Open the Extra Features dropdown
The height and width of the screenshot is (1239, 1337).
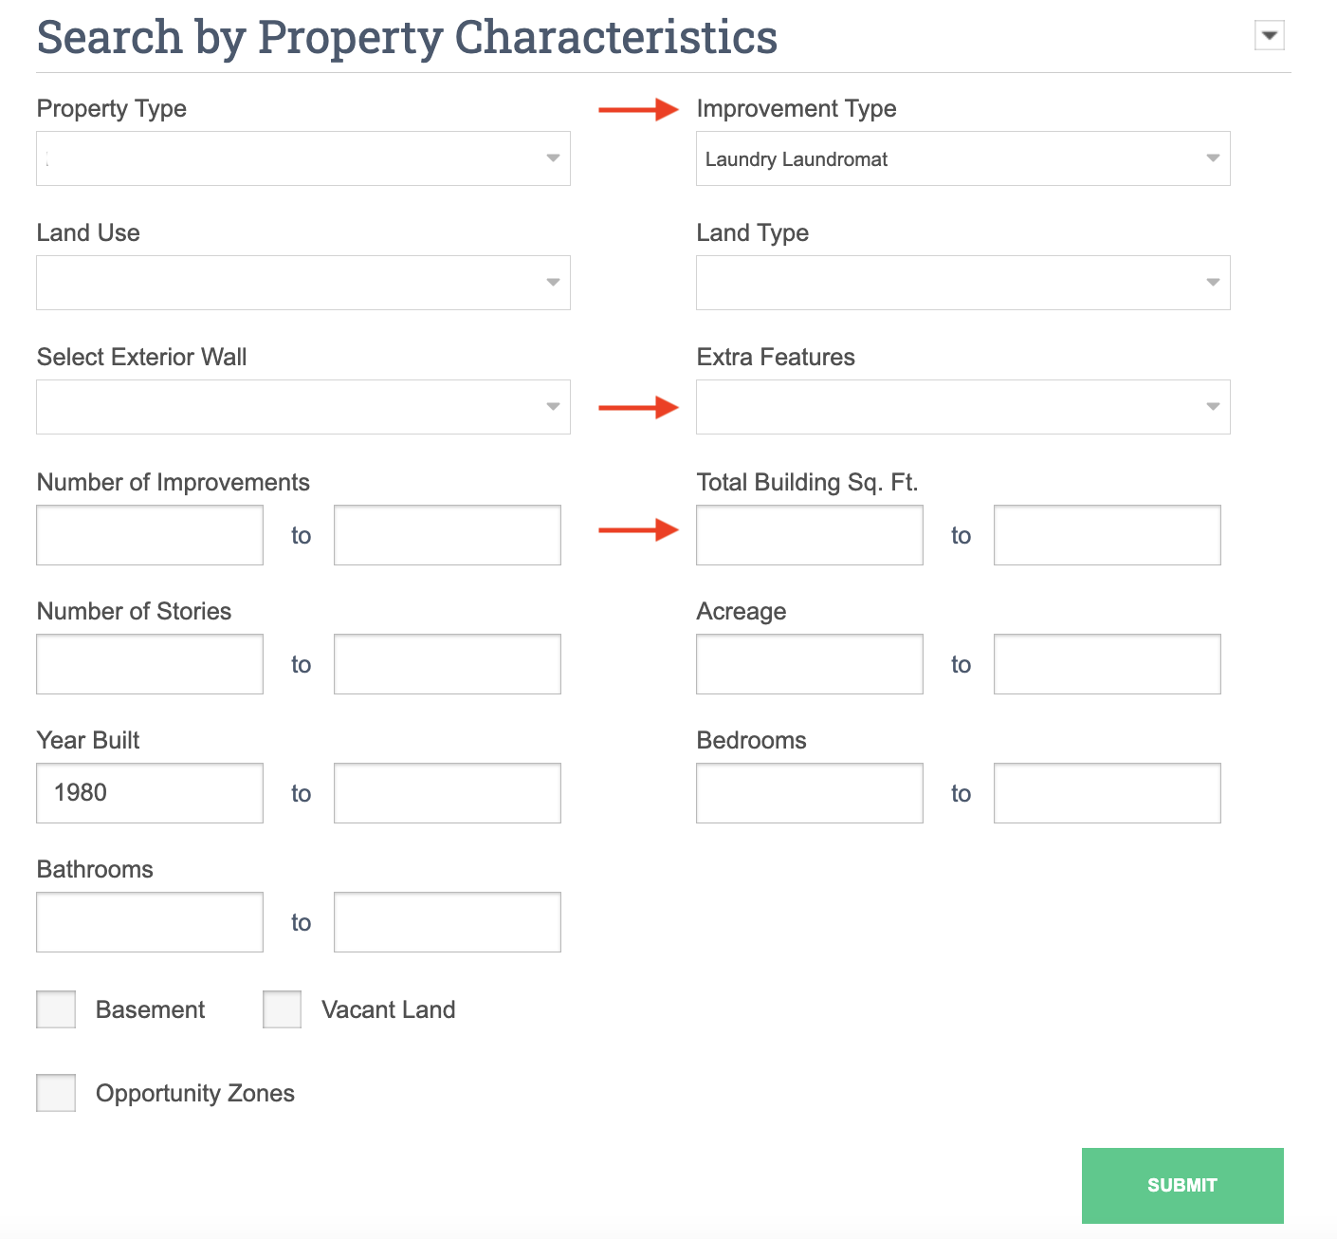point(962,407)
